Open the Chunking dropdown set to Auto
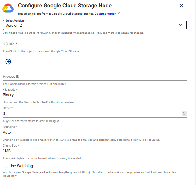Viewport: 196px width, 185px height. coord(95,132)
